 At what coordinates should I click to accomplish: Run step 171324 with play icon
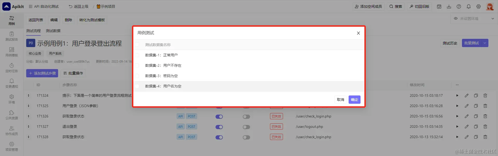(x=457, y=95)
